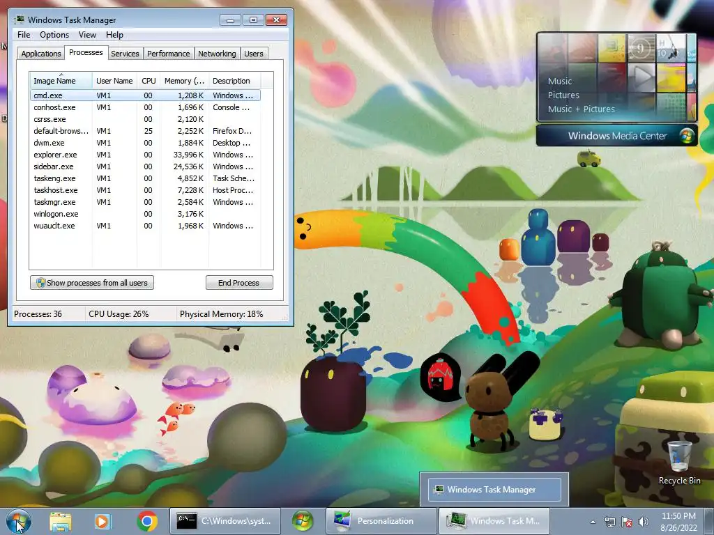The height and width of the screenshot is (535, 714).
Task: Select the conhost.exe process
Action: click(x=145, y=107)
